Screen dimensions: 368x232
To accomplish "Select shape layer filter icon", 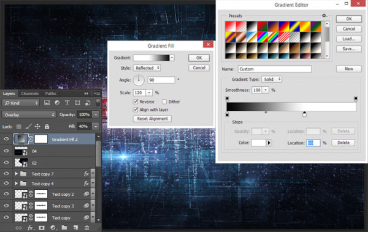I will [x=77, y=103].
